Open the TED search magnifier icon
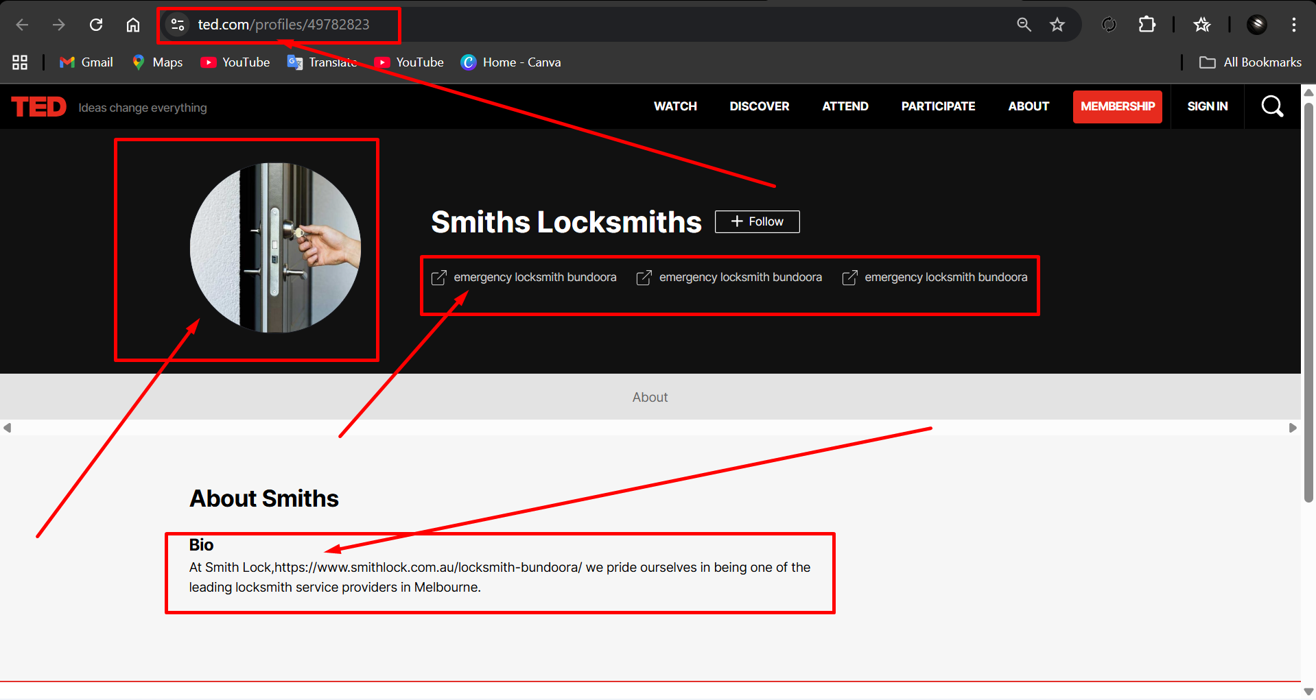This screenshot has width=1316, height=700. click(x=1272, y=106)
